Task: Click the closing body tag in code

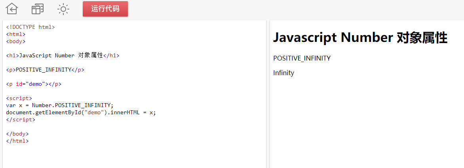Action: pos(17,134)
